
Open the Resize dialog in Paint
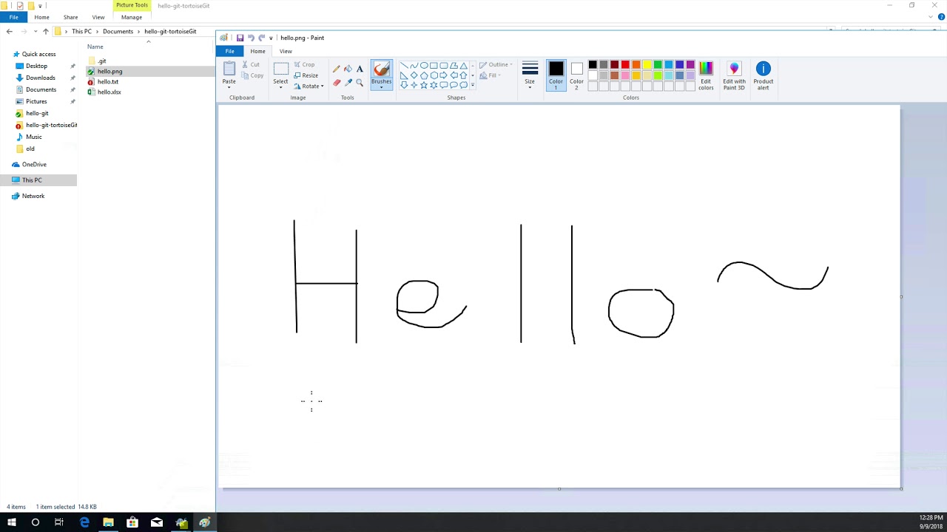[306, 75]
